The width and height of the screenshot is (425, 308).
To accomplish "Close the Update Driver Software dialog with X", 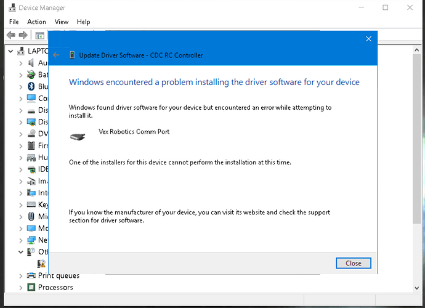I will tap(368, 39).
